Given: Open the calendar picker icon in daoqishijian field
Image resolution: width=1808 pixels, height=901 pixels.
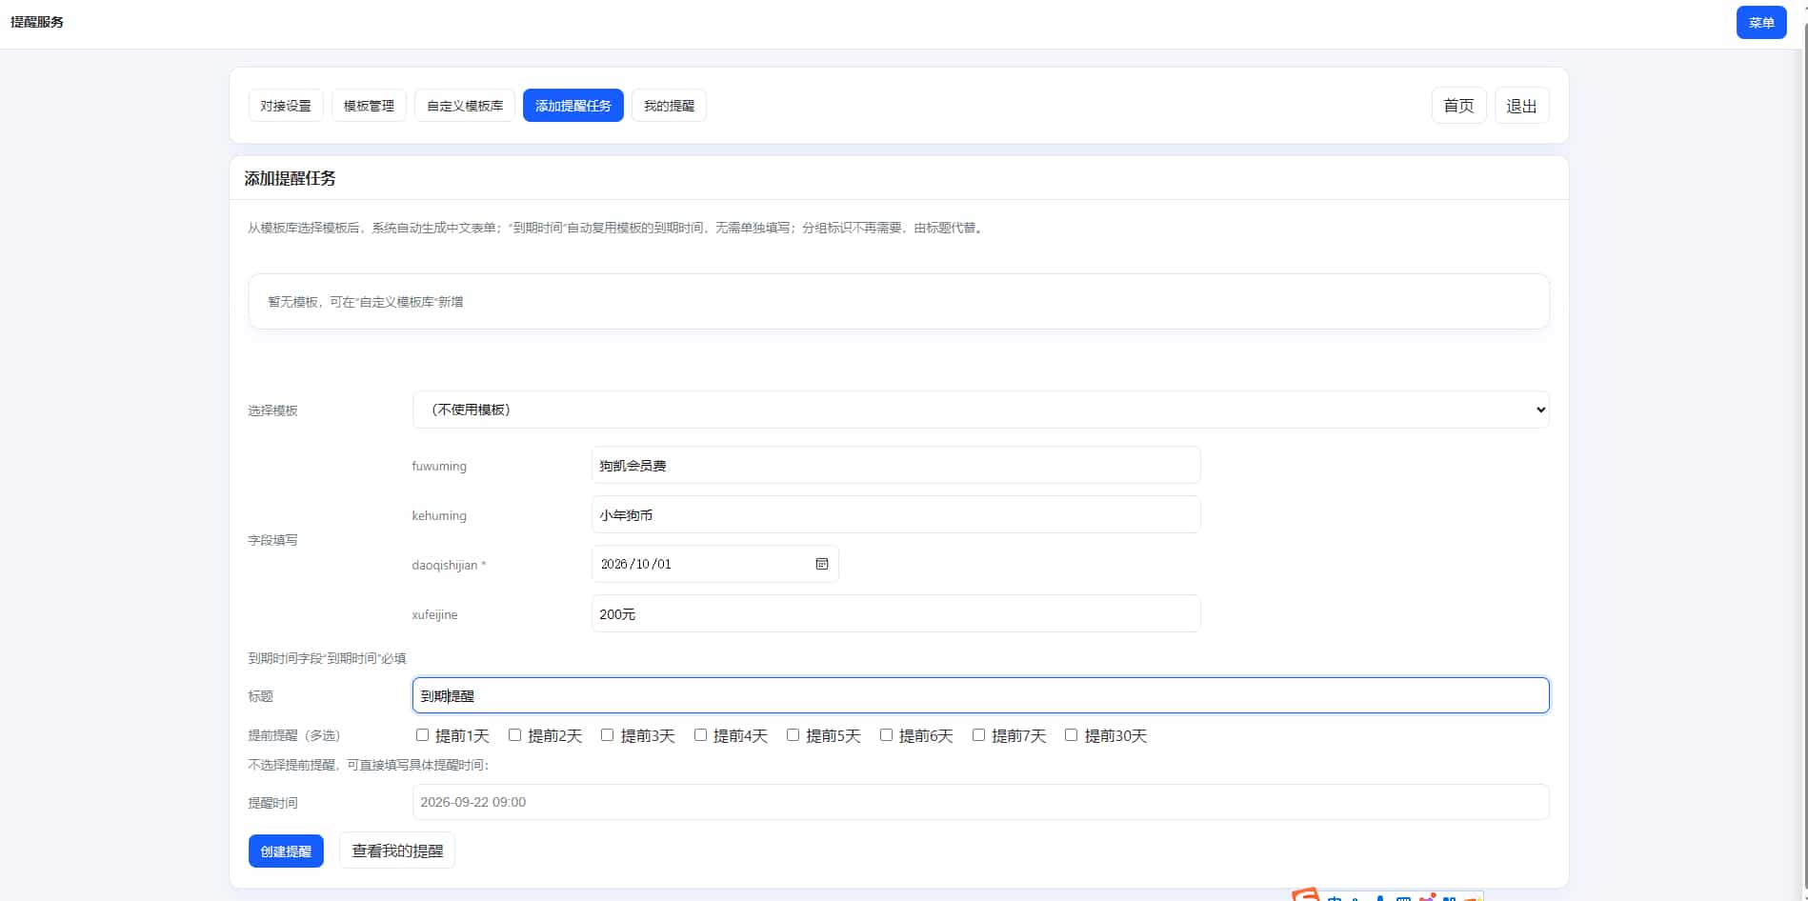Looking at the screenshot, I should click(821, 564).
